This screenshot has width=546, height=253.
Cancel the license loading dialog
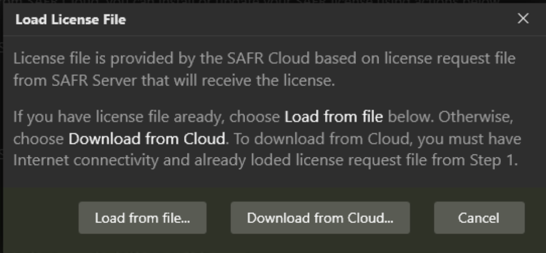click(x=479, y=218)
